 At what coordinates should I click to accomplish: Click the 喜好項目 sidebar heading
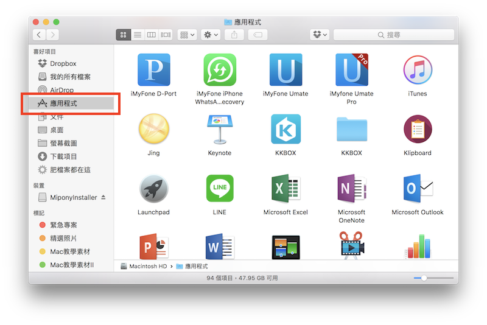click(x=44, y=52)
